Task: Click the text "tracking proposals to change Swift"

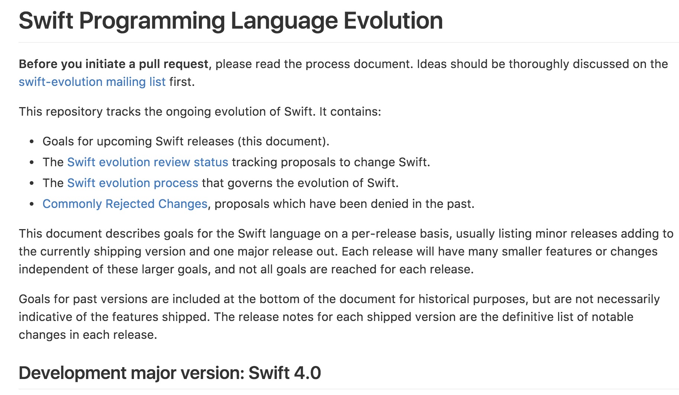Action: [x=330, y=162]
